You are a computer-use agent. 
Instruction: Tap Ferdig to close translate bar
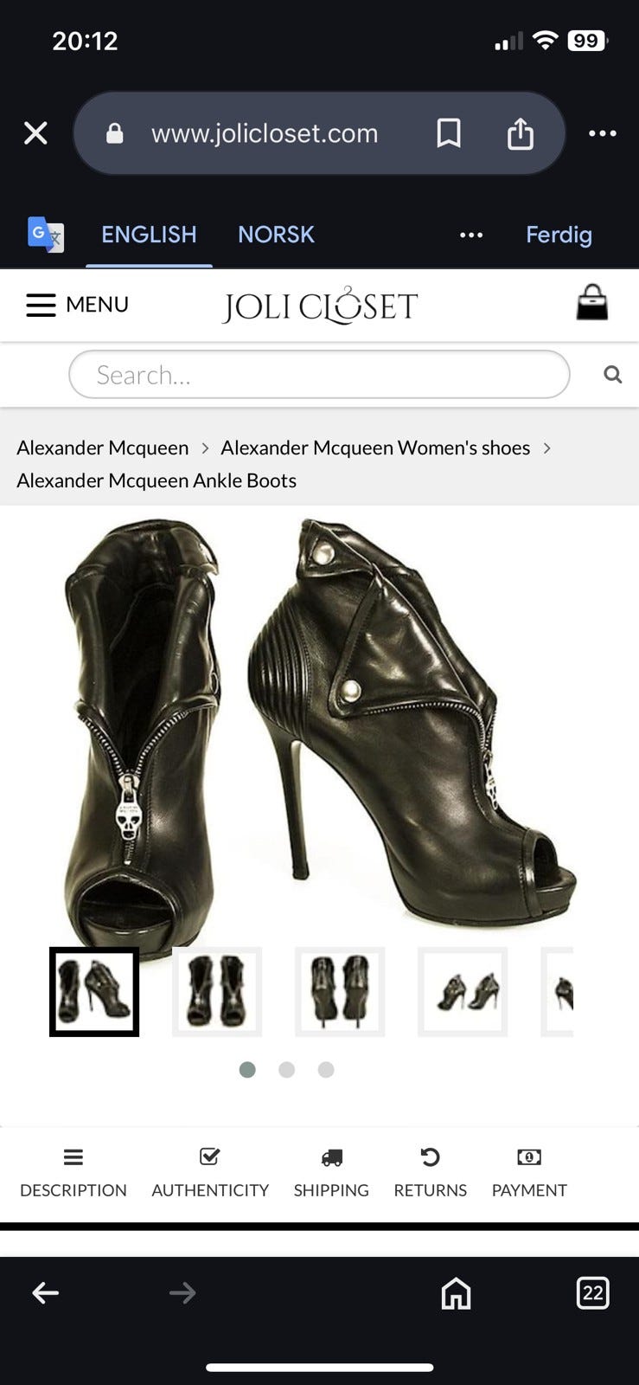click(x=559, y=235)
